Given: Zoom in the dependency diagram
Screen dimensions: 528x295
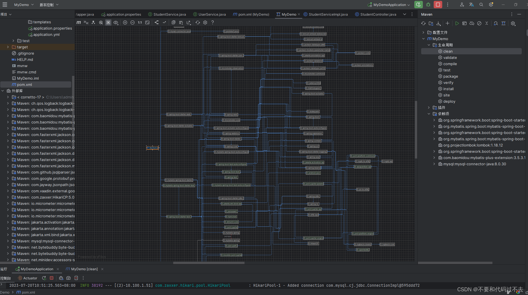Looking at the screenshot, I should pyautogui.click(x=125, y=22).
